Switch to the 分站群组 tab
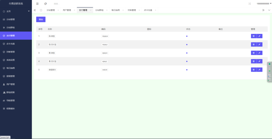This screenshot has height=139, width=272. (99, 10)
